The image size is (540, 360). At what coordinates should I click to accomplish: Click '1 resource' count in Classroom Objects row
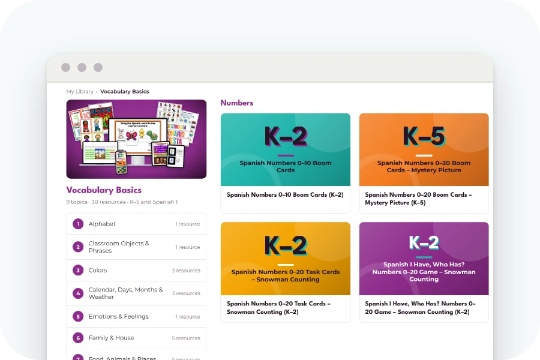[188, 247]
